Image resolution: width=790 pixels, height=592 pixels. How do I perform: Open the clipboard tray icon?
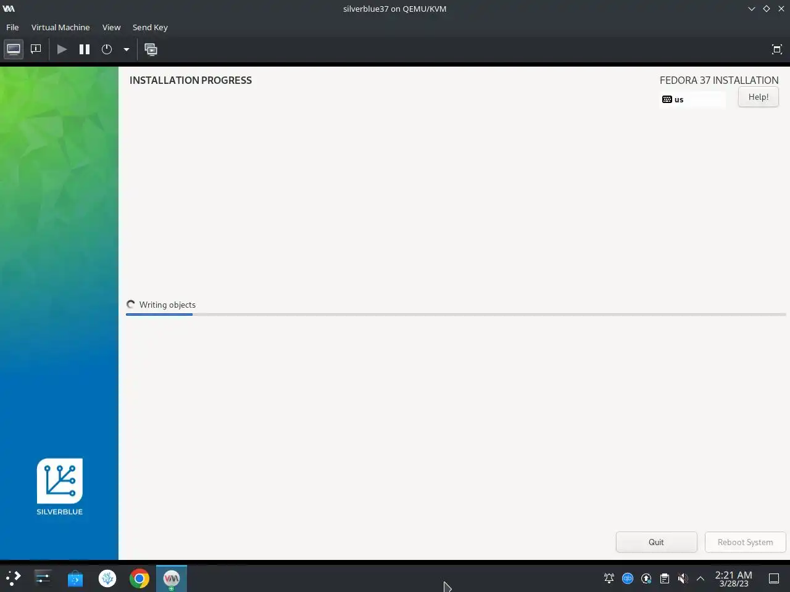(665, 578)
